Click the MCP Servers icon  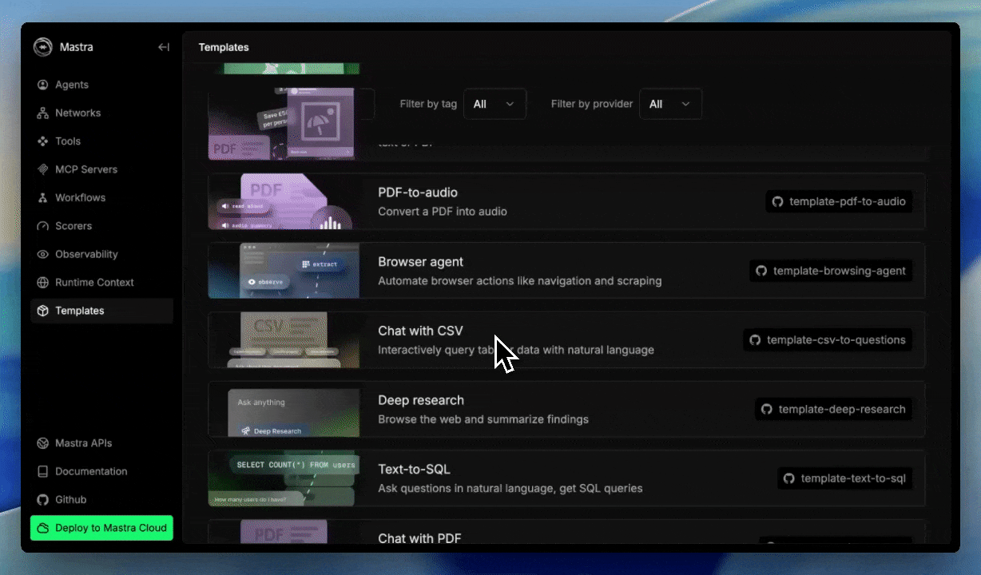43,169
